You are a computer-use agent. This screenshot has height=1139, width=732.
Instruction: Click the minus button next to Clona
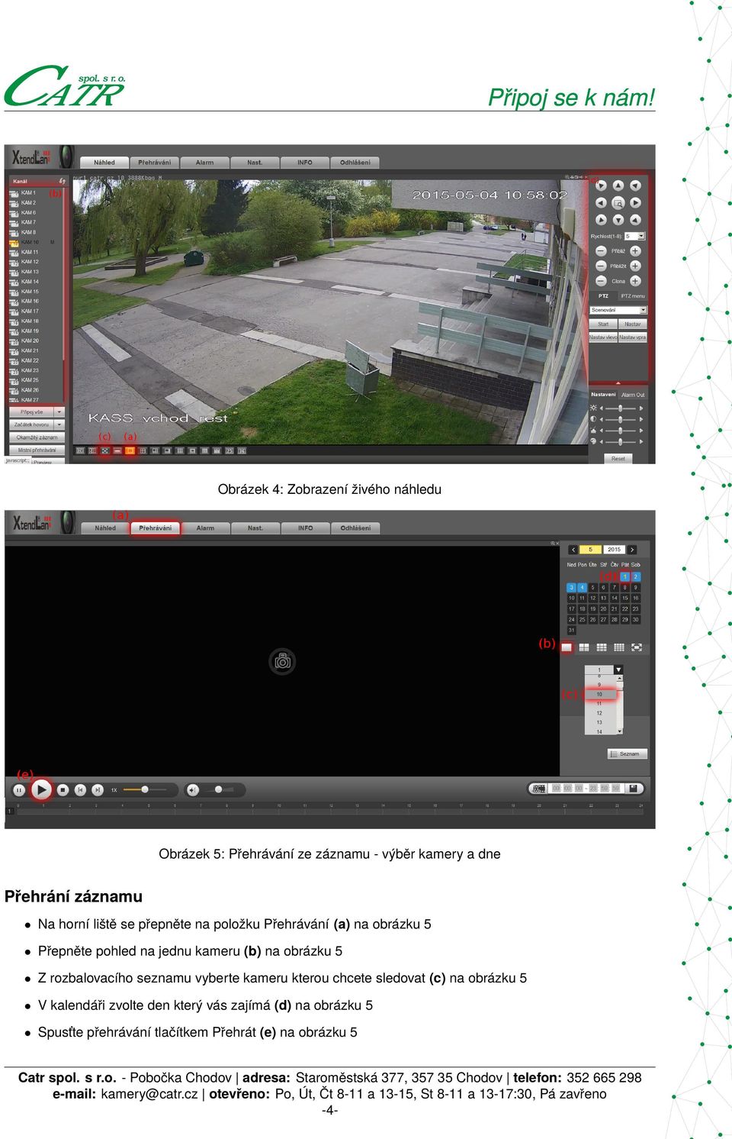coord(601,281)
